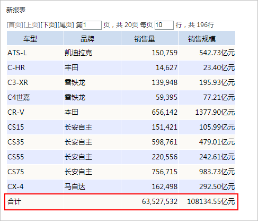Click the 新报表 report title
Screen dimensions: 258x221
[x=16, y=10]
